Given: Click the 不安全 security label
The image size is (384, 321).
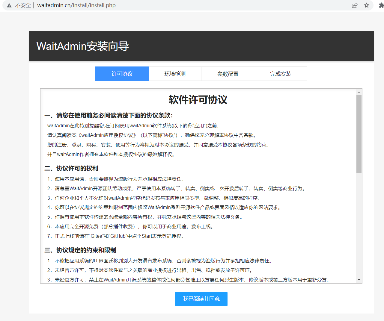Looking at the screenshot, I should (23, 5).
